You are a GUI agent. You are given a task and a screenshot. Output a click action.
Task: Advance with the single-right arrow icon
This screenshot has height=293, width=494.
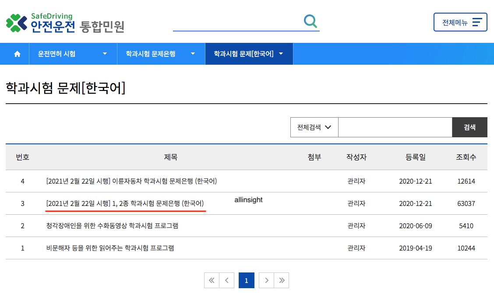[x=266, y=280]
